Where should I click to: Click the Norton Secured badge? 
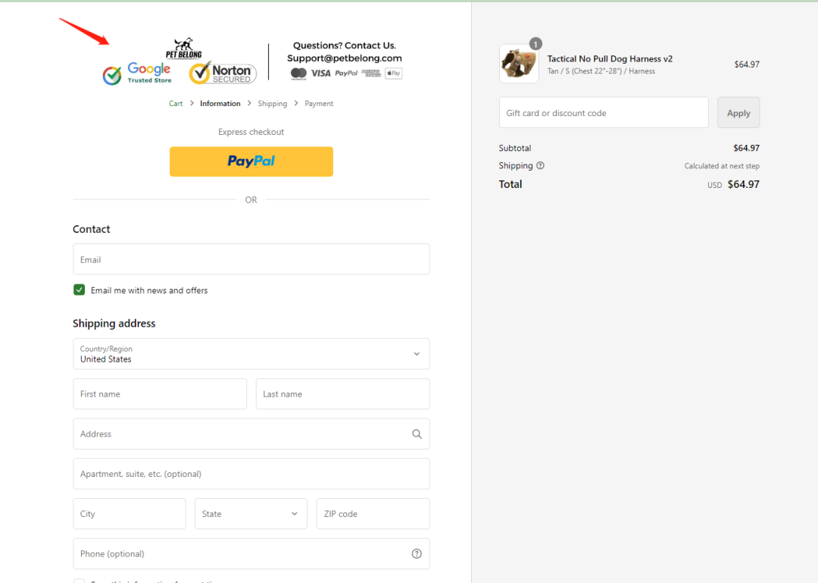223,73
